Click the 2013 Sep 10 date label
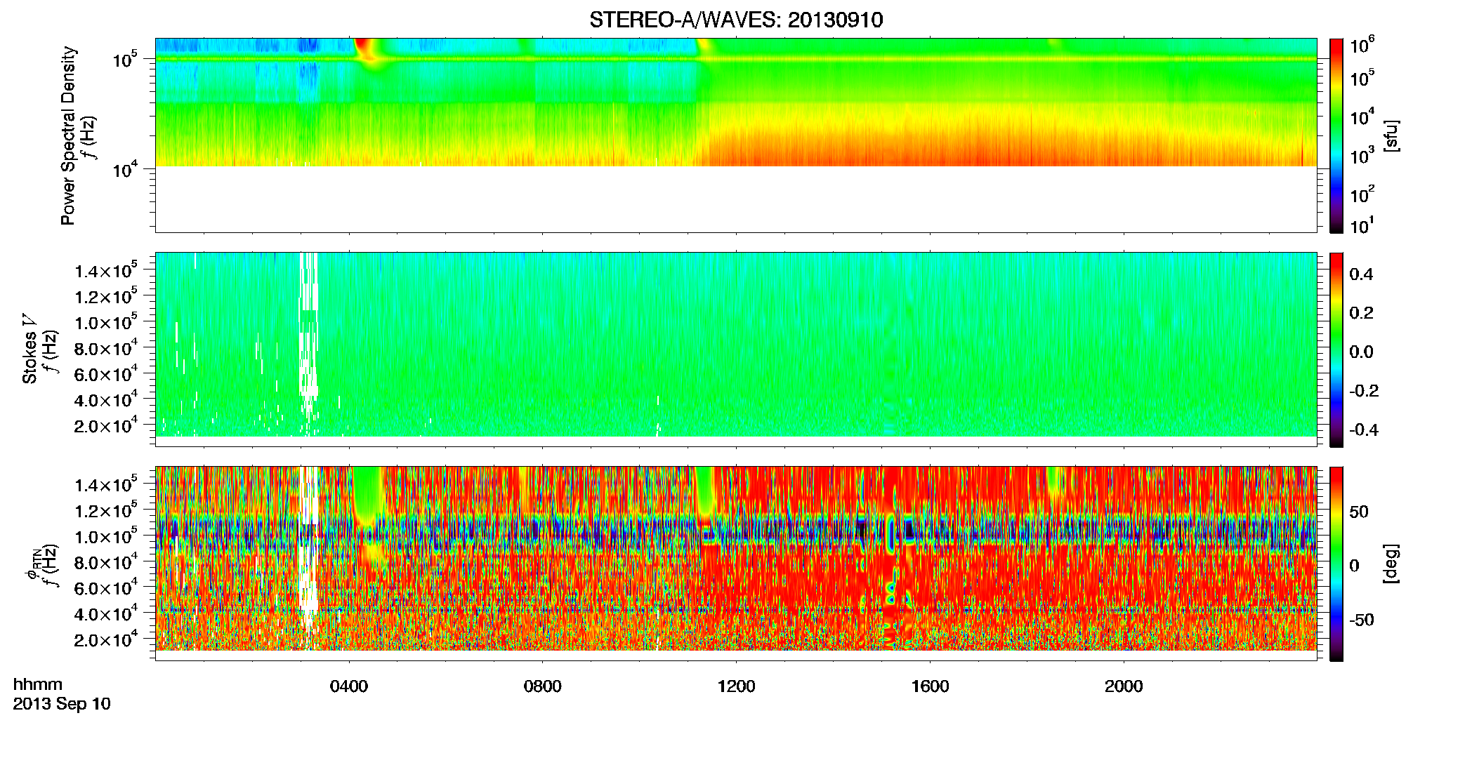 click(62, 704)
